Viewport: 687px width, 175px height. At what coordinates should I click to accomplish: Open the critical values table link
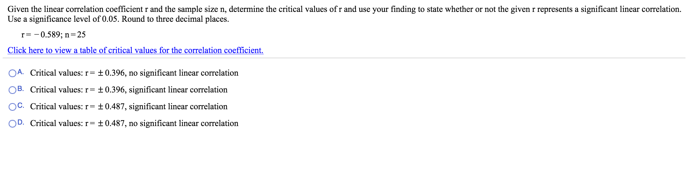pos(135,50)
